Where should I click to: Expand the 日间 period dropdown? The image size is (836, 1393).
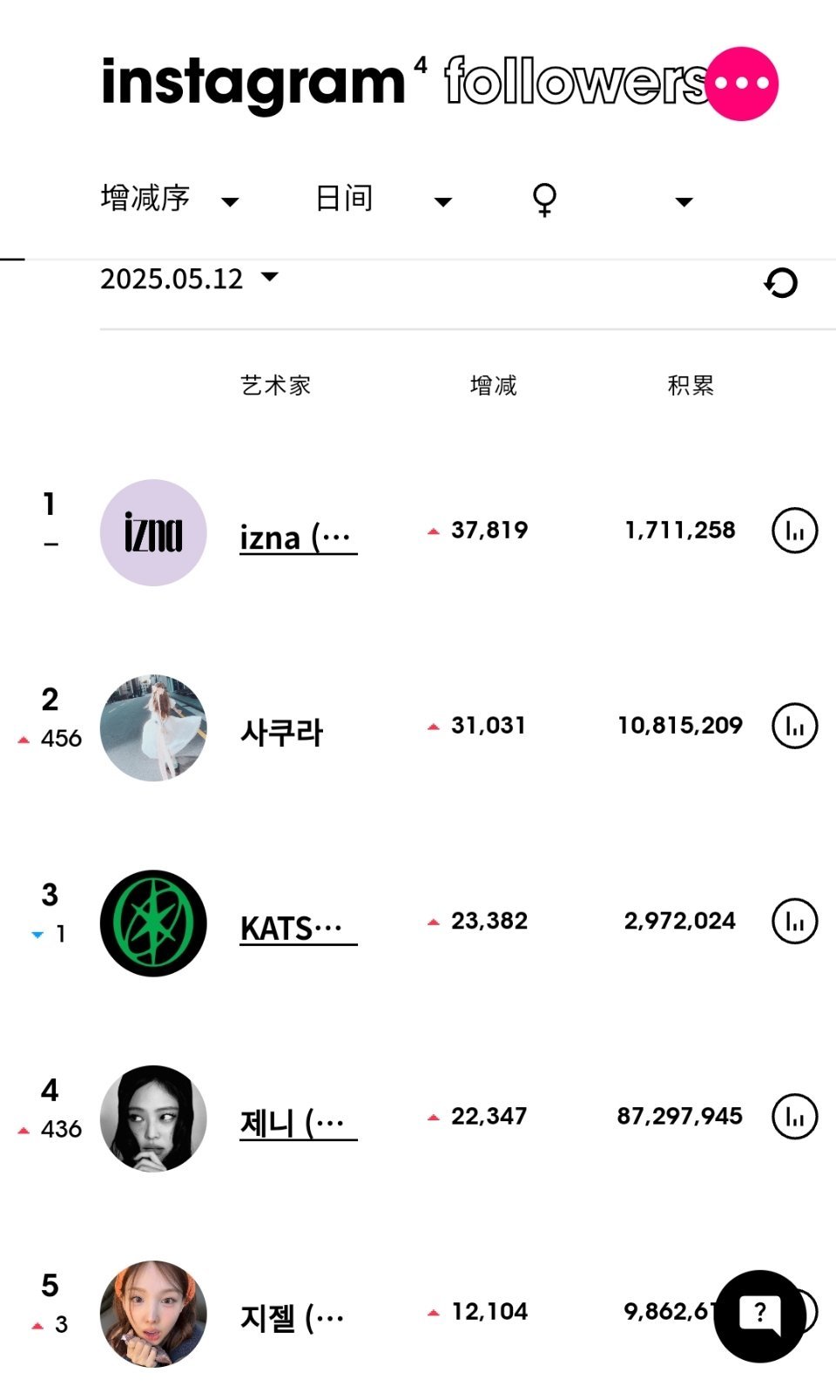[x=383, y=199]
